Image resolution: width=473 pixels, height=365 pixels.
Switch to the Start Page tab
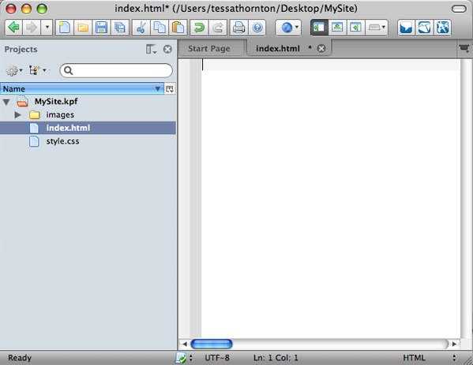tap(209, 49)
